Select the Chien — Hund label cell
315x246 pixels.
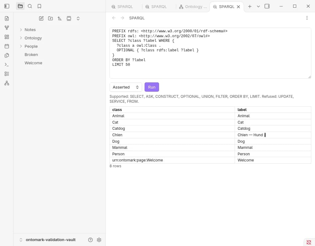coord(273,135)
